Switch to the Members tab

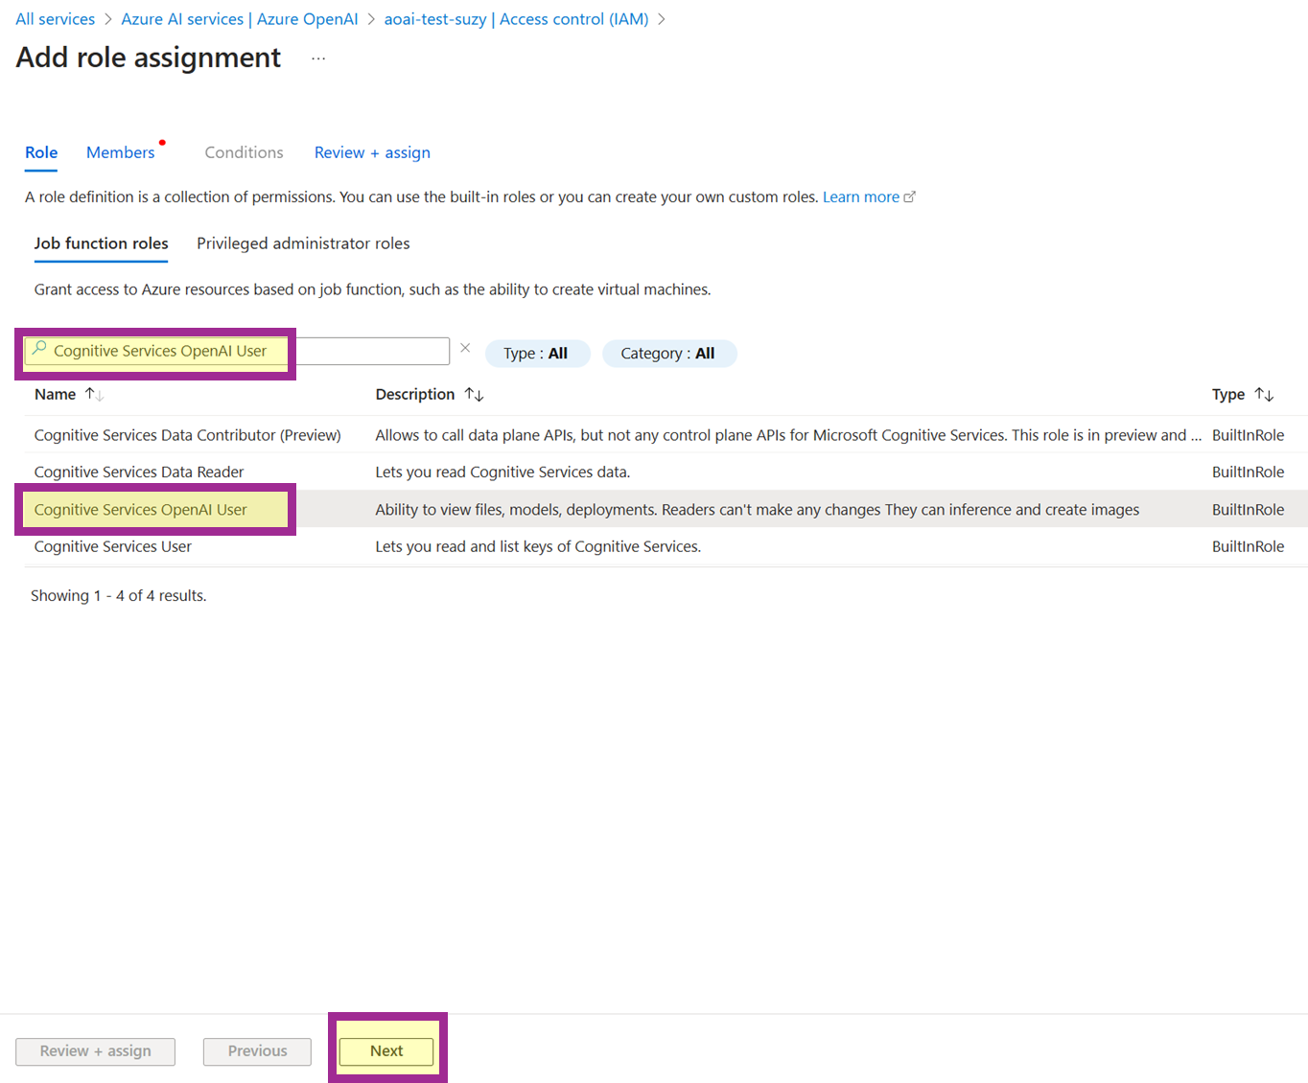[120, 152]
